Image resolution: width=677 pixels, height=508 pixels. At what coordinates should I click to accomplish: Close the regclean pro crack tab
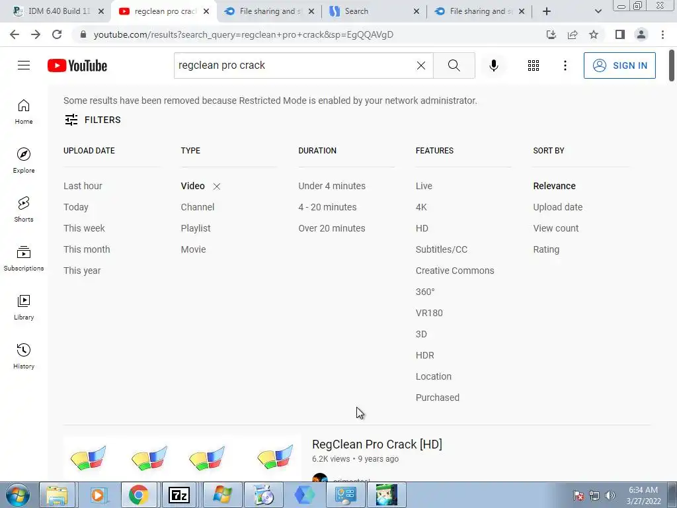(x=206, y=11)
